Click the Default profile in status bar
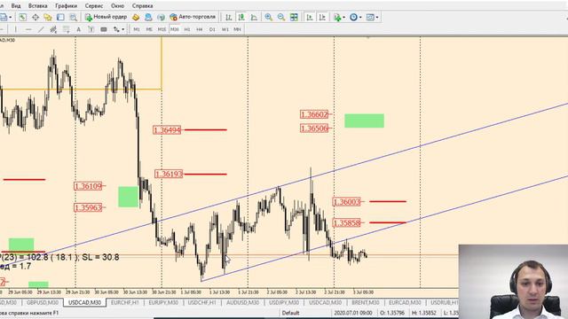This screenshot has width=568, height=319. point(290,313)
